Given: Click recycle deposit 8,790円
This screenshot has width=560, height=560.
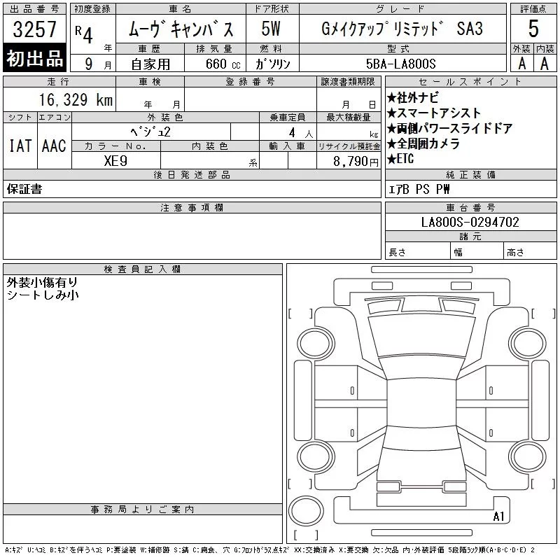Looking at the screenshot, I should (356, 162).
